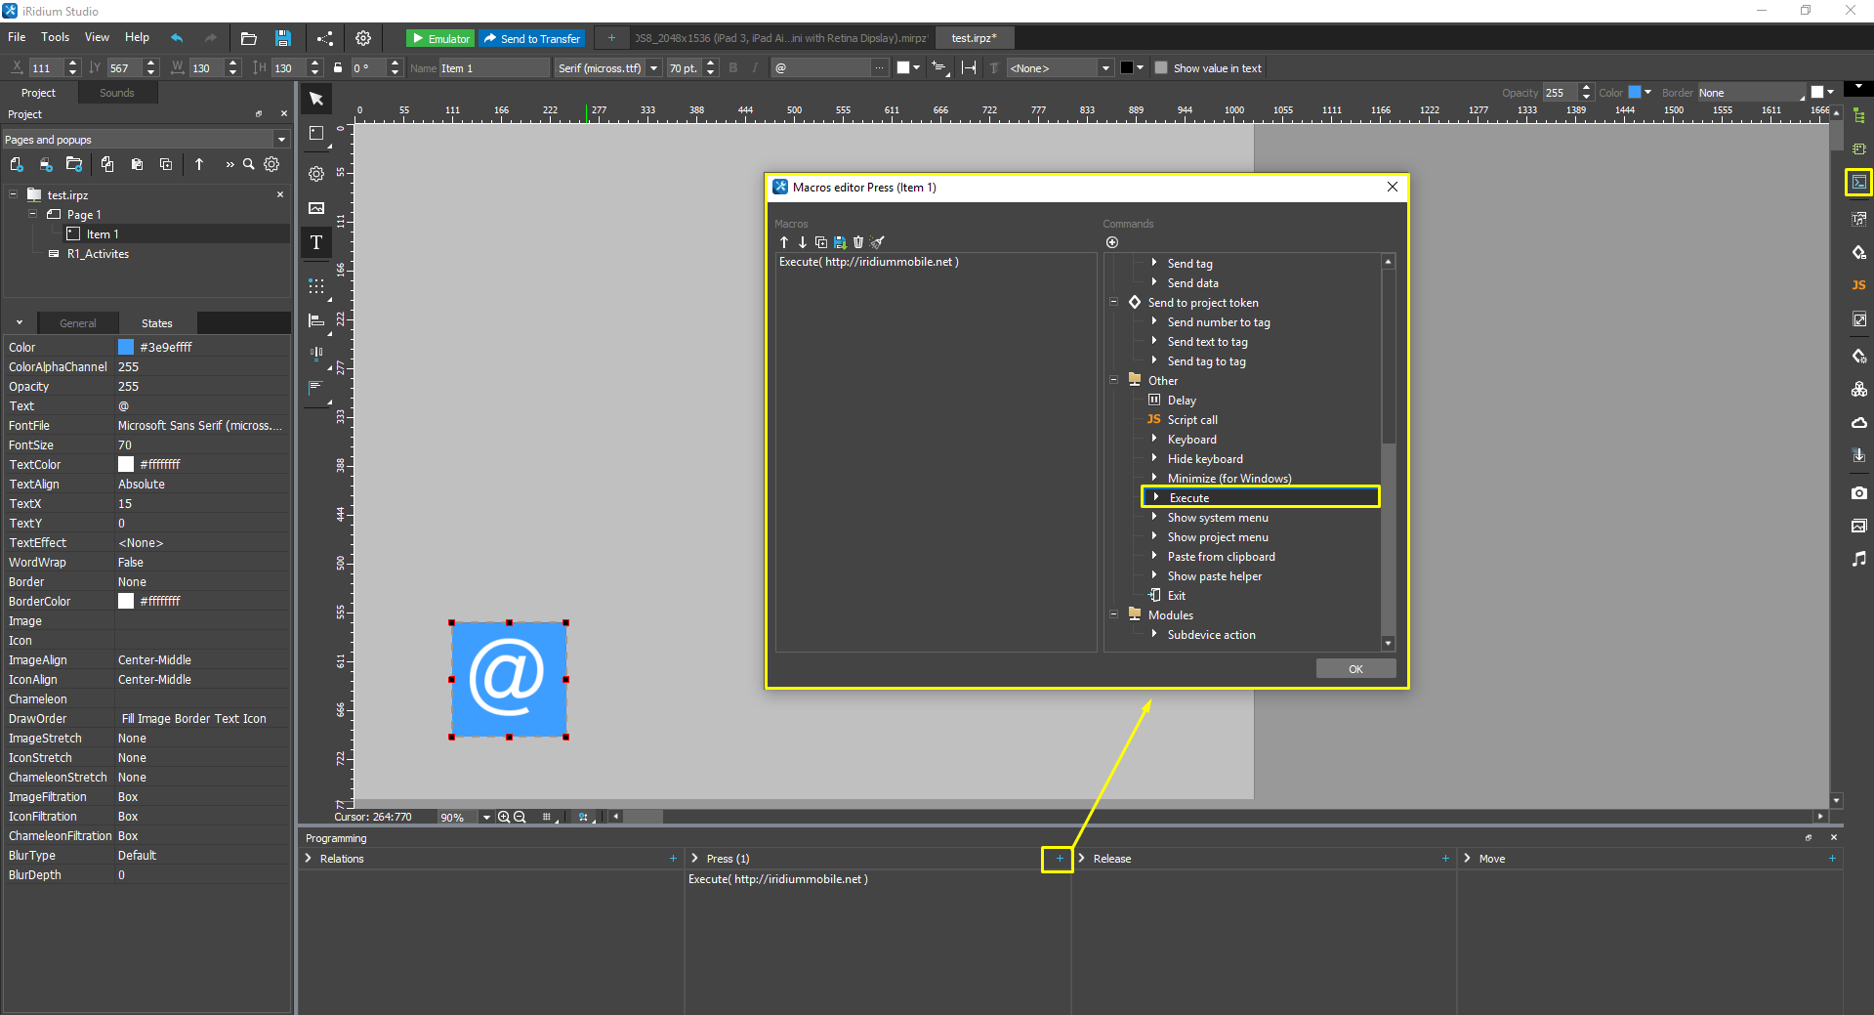Open the Pages and popups dropdown

(x=281, y=140)
